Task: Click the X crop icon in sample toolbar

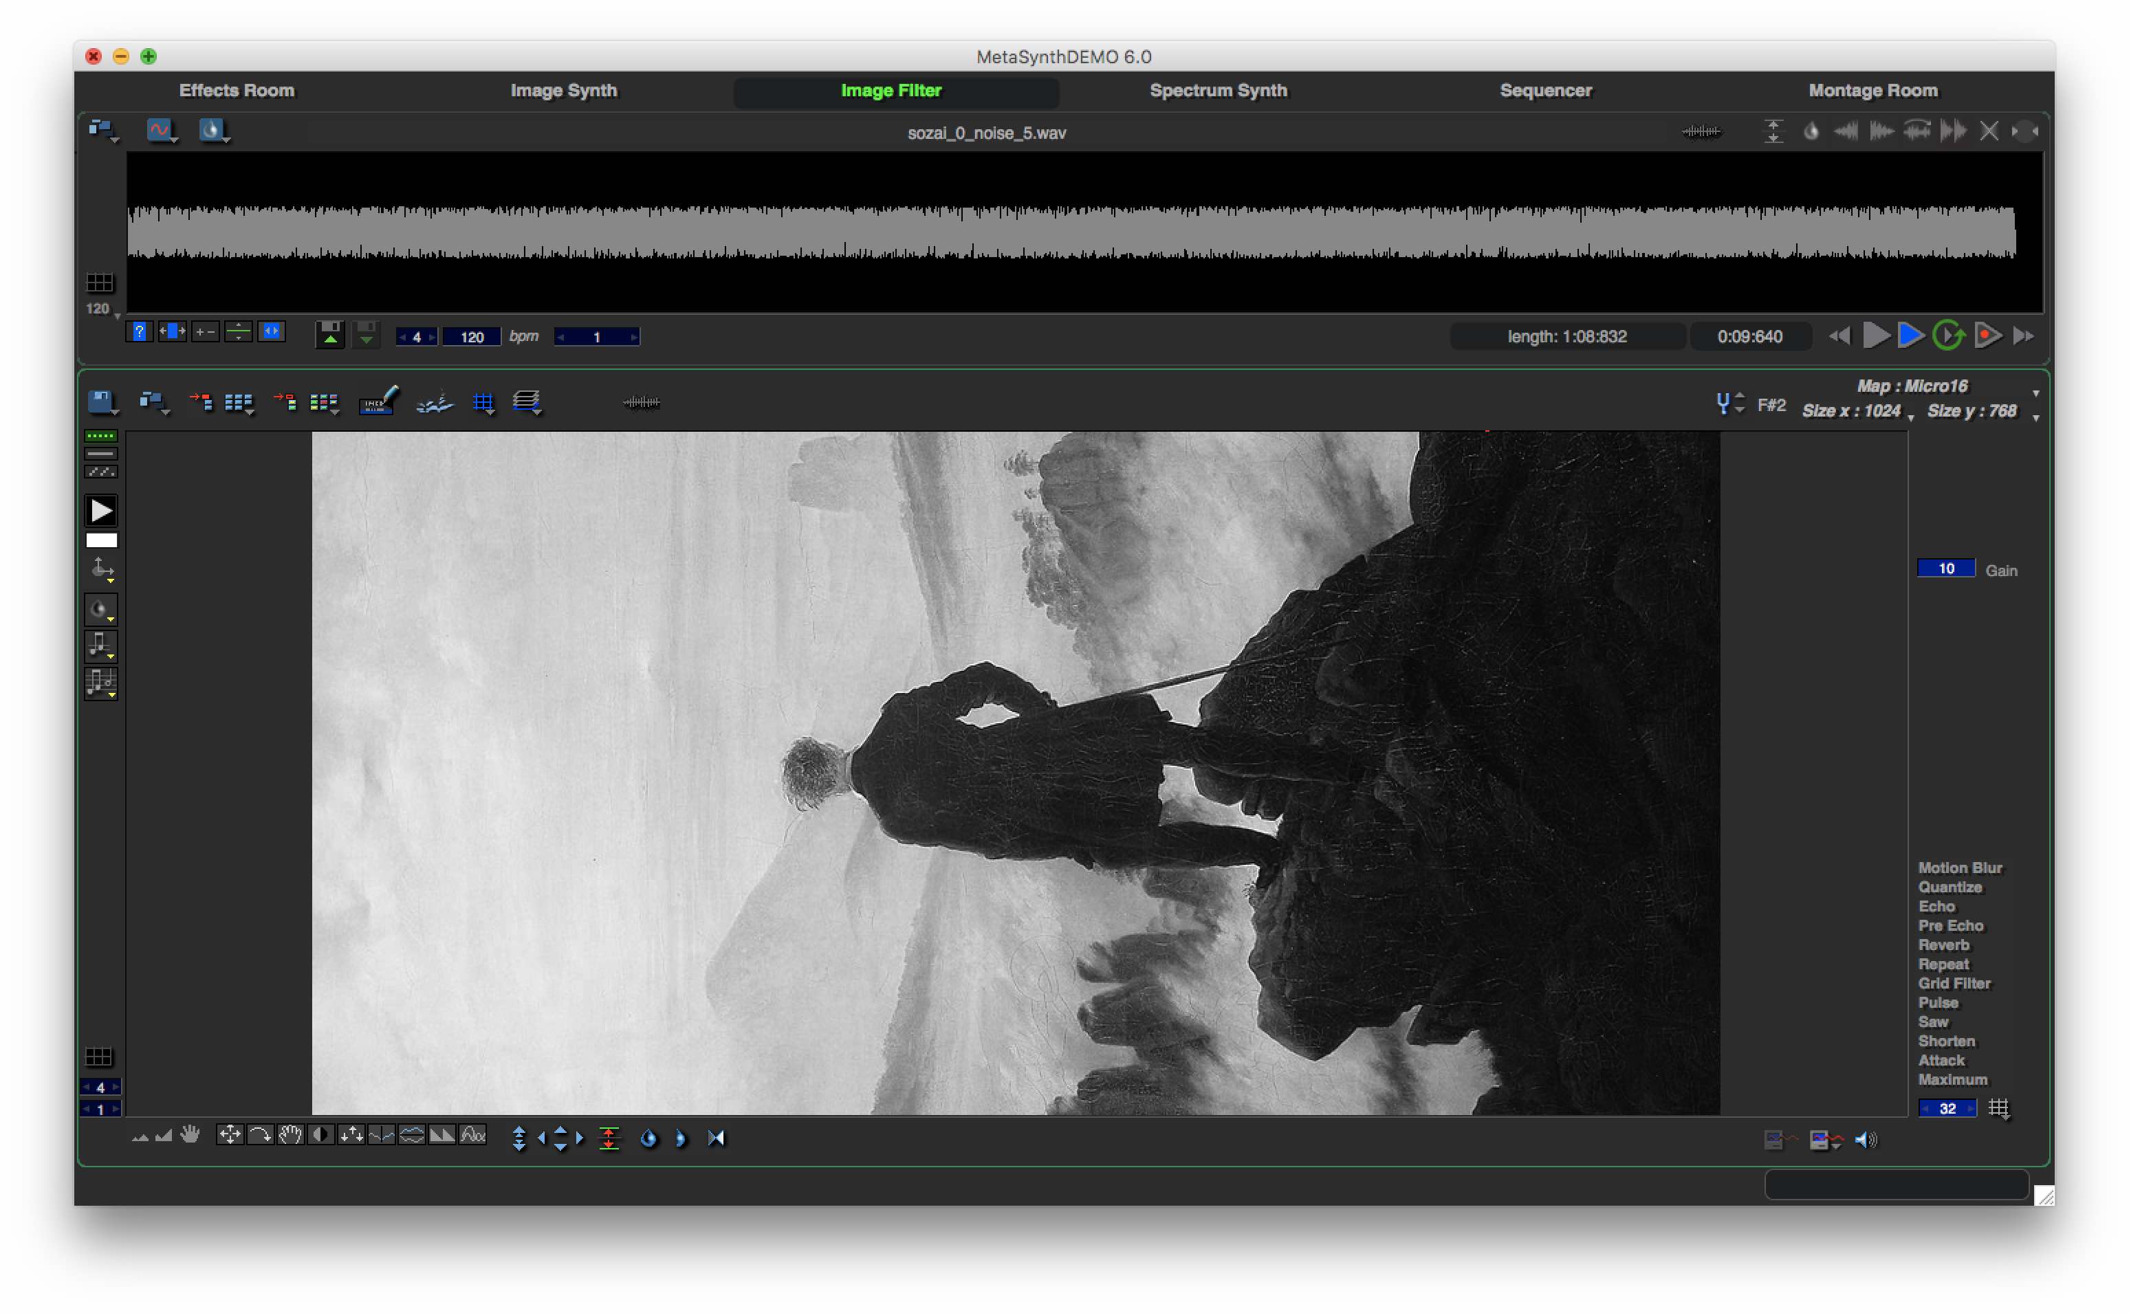Action: (x=1988, y=131)
